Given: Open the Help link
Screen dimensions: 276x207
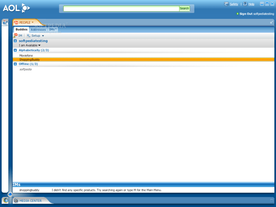Looking at the screenshot, I should pyautogui.click(x=252, y=4).
